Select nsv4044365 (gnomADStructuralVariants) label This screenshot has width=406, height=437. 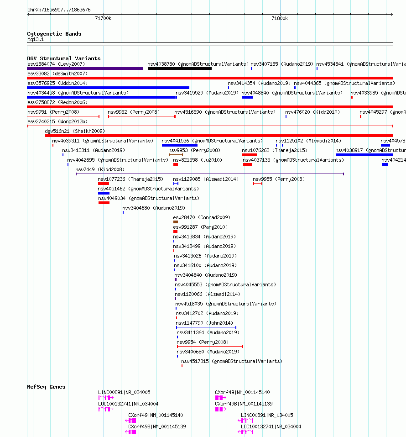(344, 83)
